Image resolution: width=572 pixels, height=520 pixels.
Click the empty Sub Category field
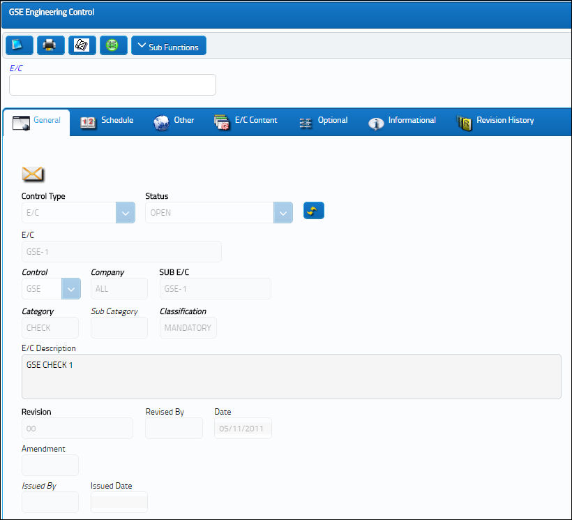pyautogui.click(x=119, y=327)
